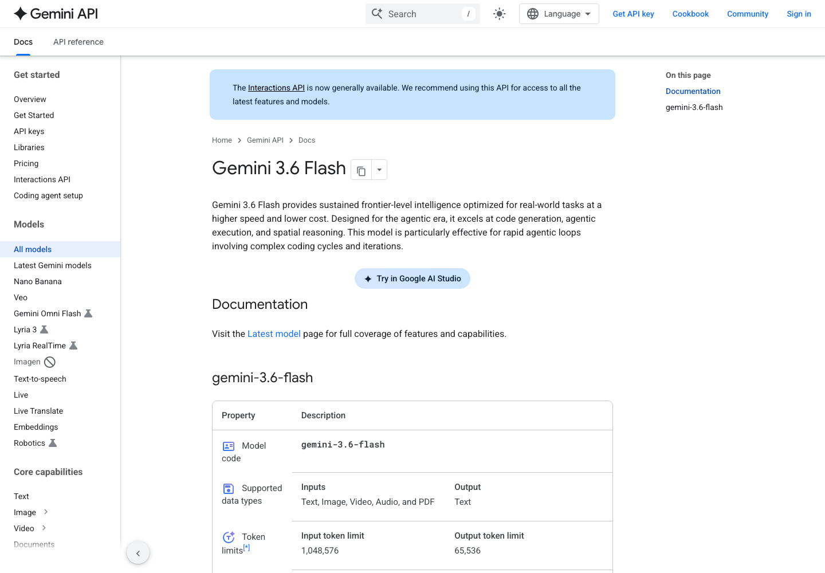Viewport: 825px width, 573px height.
Task: Open Libraries sidebar item
Action: (29, 147)
